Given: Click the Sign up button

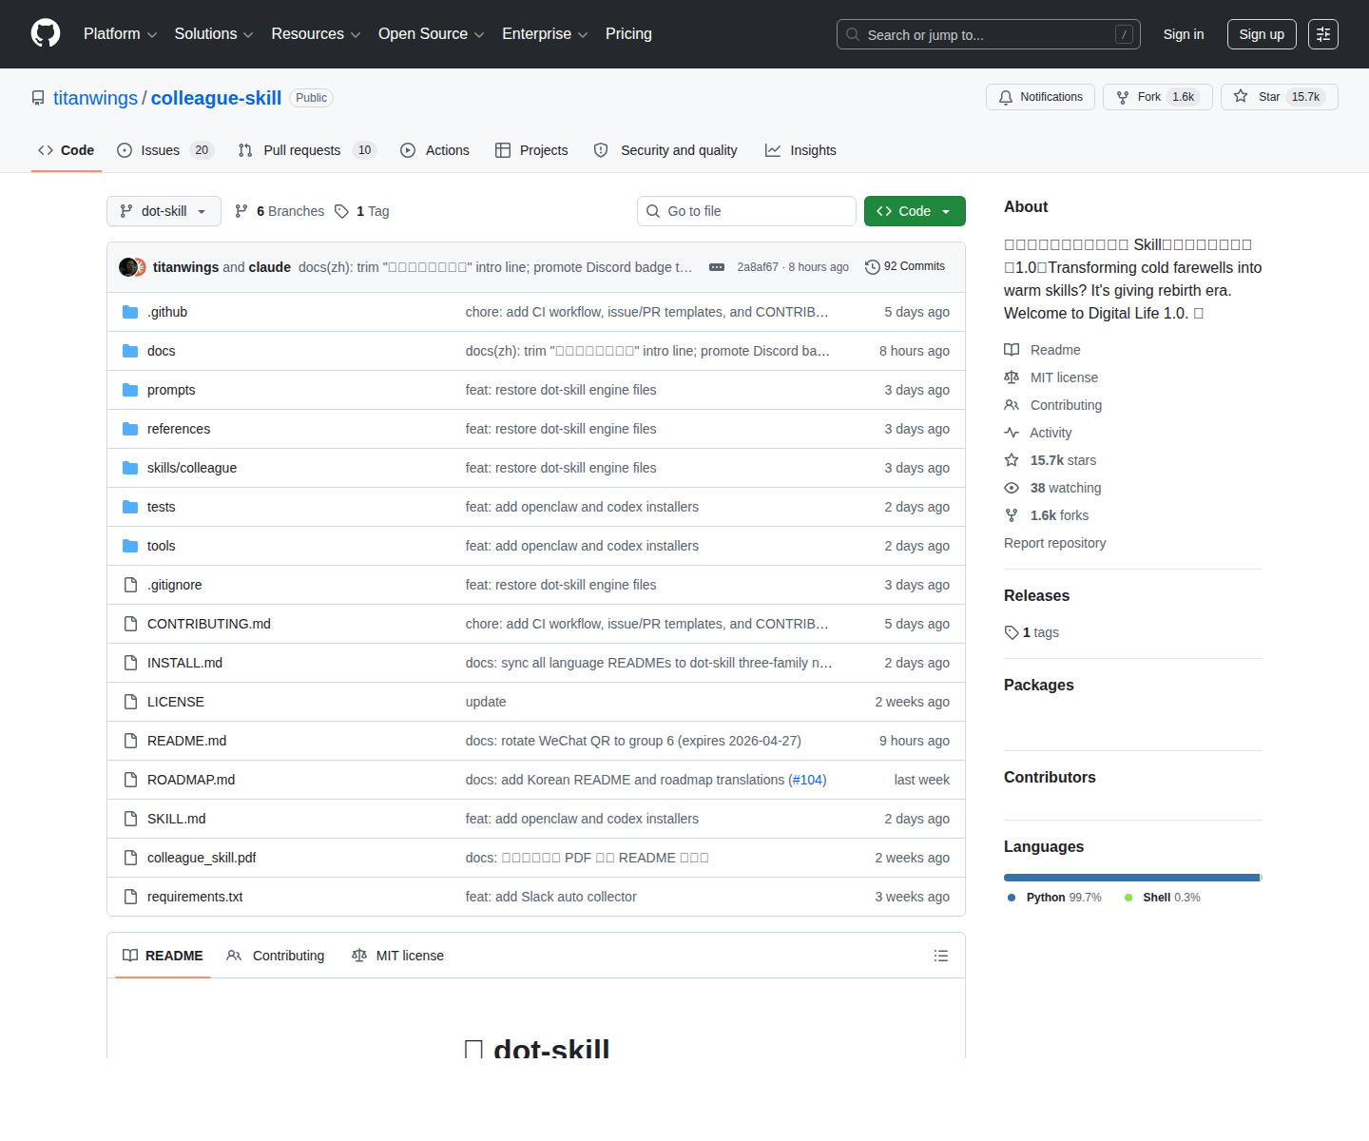Looking at the screenshot, I should 1262,34.
